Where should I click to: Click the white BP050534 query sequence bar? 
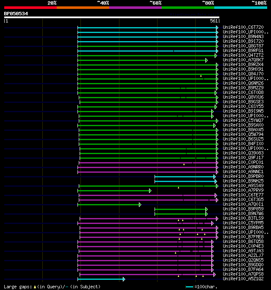(112, 17)
